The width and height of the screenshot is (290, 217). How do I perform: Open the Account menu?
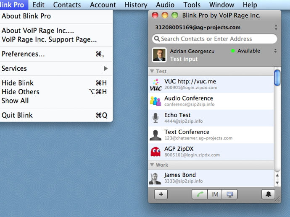tap(103, 5)
